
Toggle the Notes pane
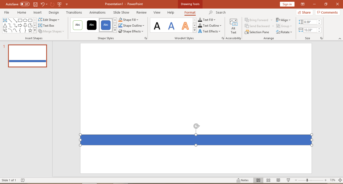(x=242, y=180)
